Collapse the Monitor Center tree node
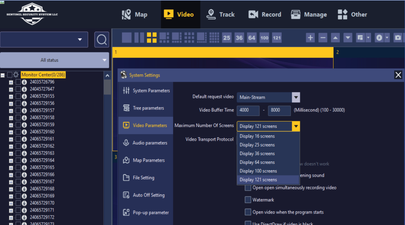This screenshot has width=405, height=225. click(x=3, y=75)
